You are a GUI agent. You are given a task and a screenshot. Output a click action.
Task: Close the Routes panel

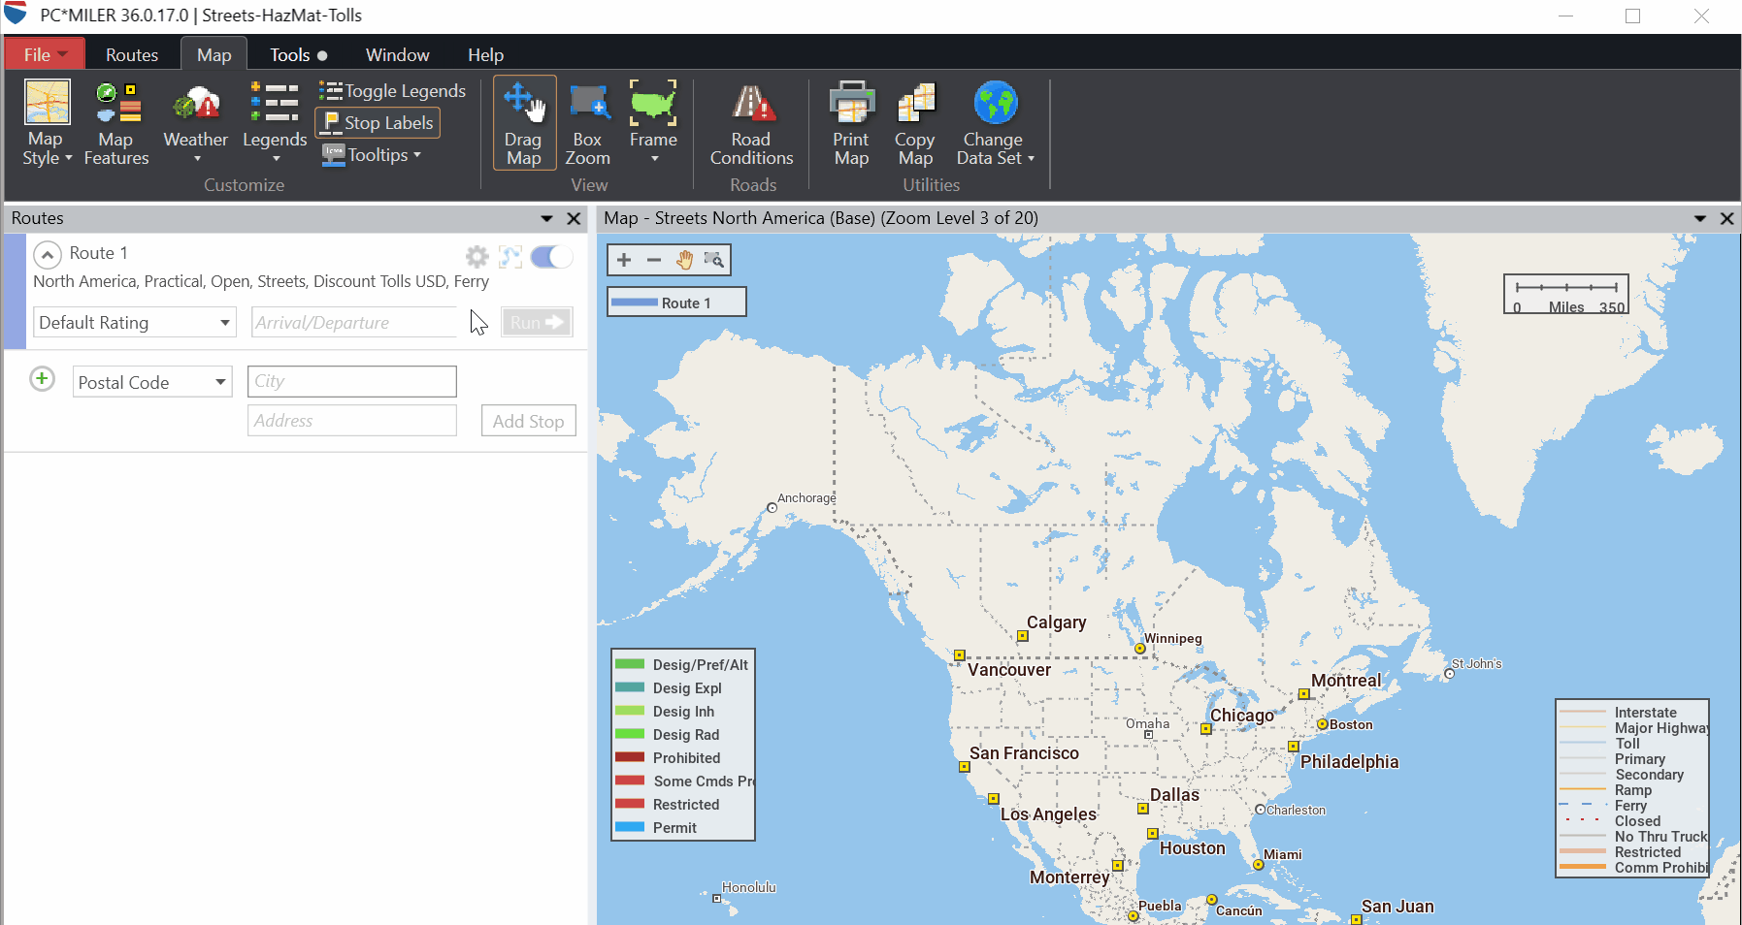click(574, 219)
